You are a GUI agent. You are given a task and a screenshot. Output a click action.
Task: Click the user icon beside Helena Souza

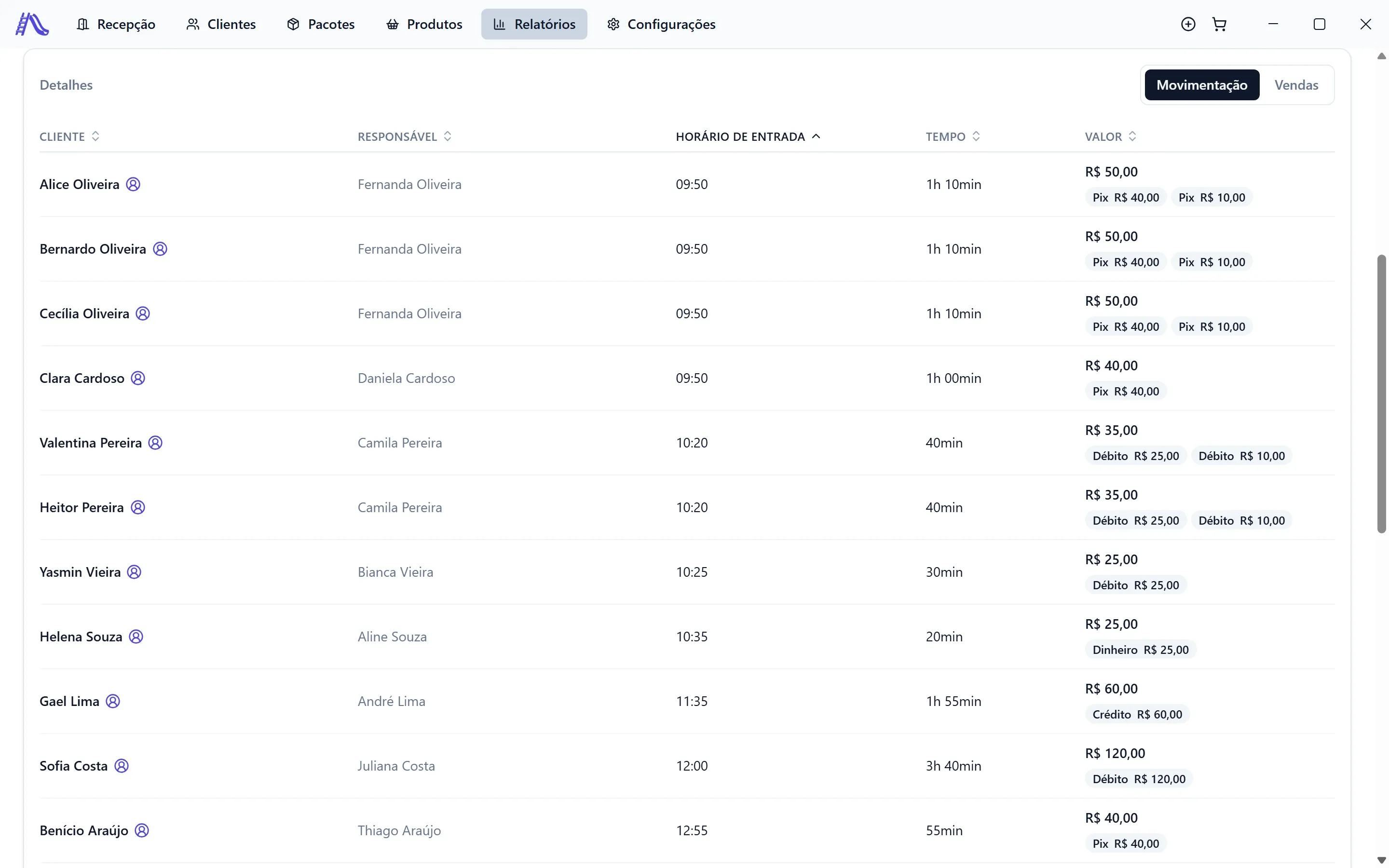click(136, 637)
